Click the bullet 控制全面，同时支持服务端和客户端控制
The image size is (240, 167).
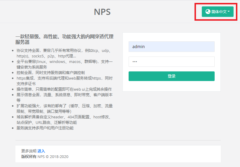coord(51,73)
